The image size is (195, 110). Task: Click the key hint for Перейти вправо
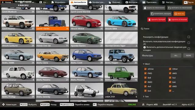point(95,105)
